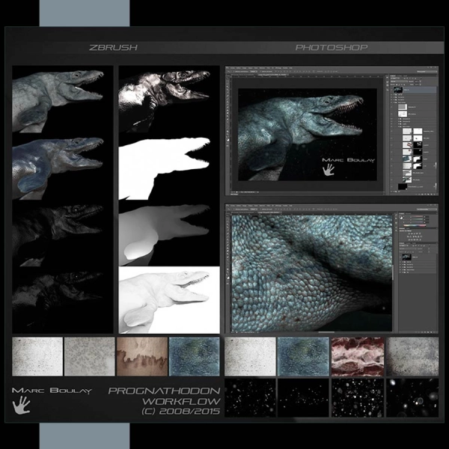Select the gray mottled spots texture thumbnail
The width and height of the screenshot is (449, 449).
point(90,356)
